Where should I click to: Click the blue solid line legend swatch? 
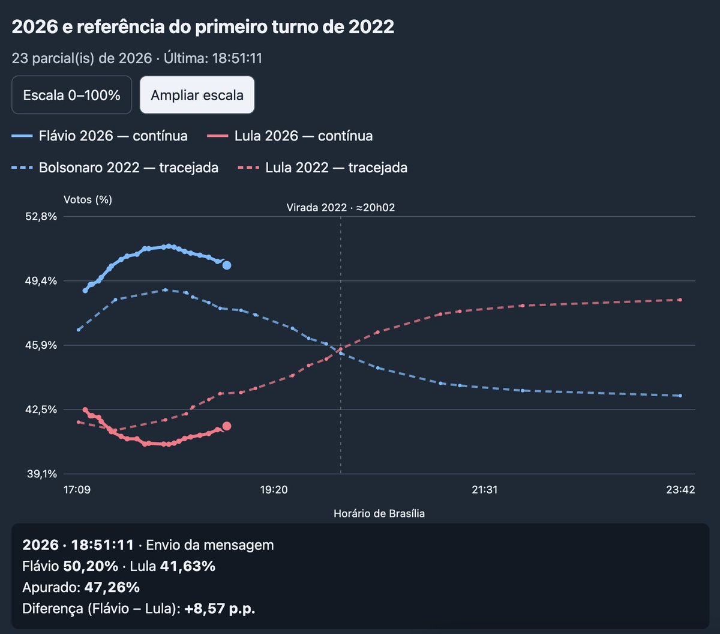pos(22,136)
